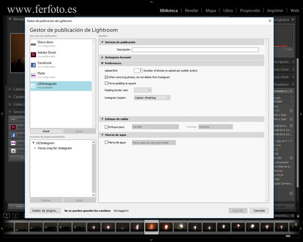Click the Navegador preview image
The image size is (303, 242).
coord(18,53)
